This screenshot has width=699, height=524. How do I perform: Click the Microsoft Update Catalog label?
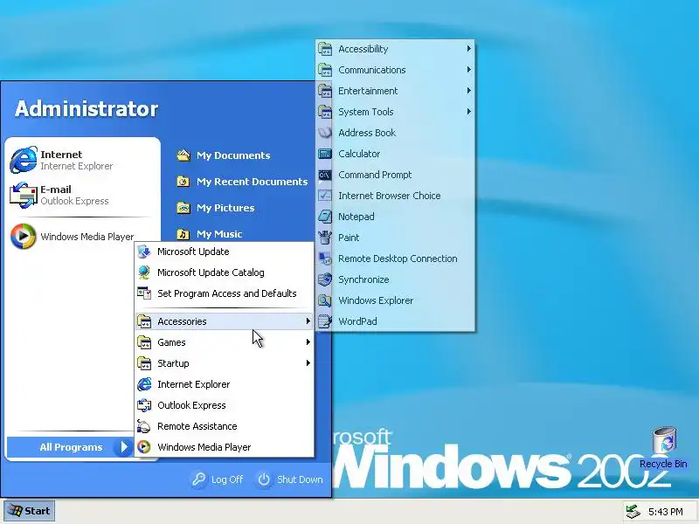point(211,272)
